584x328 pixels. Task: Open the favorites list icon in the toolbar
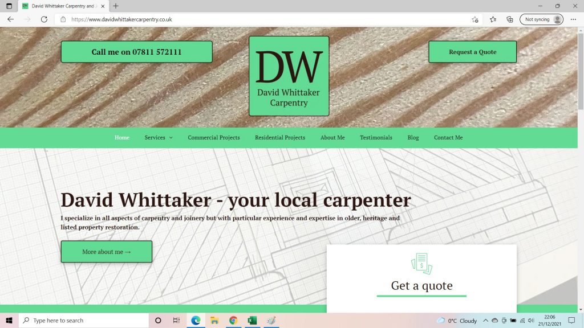click(x=492, y=19)
